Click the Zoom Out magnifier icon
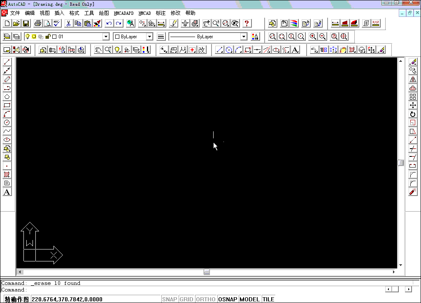 (x=323, y=37)
